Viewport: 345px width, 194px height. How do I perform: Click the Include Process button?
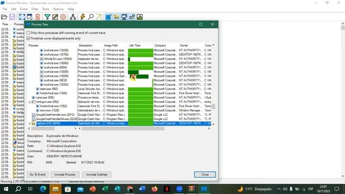(x=65, y=175)
